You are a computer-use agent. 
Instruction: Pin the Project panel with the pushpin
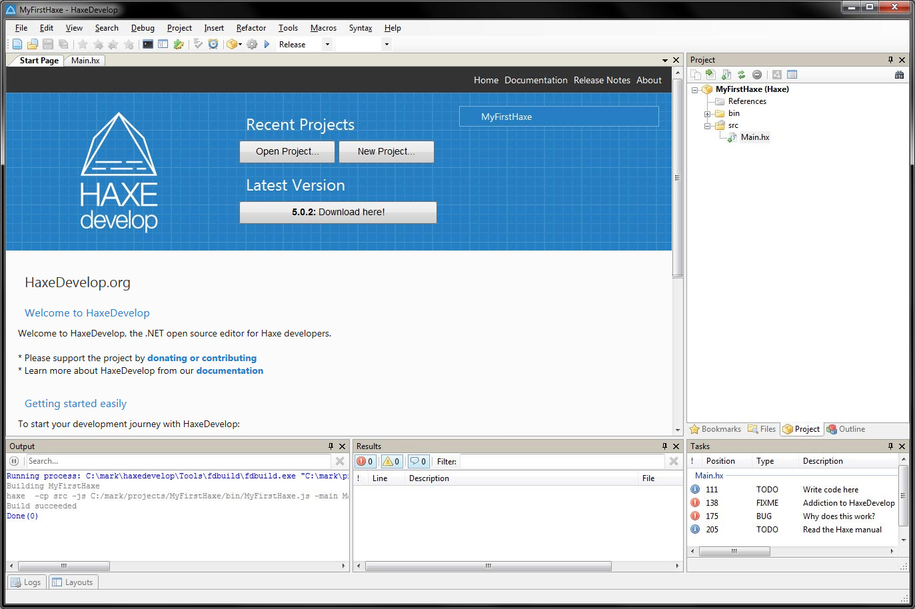[890, 60]
